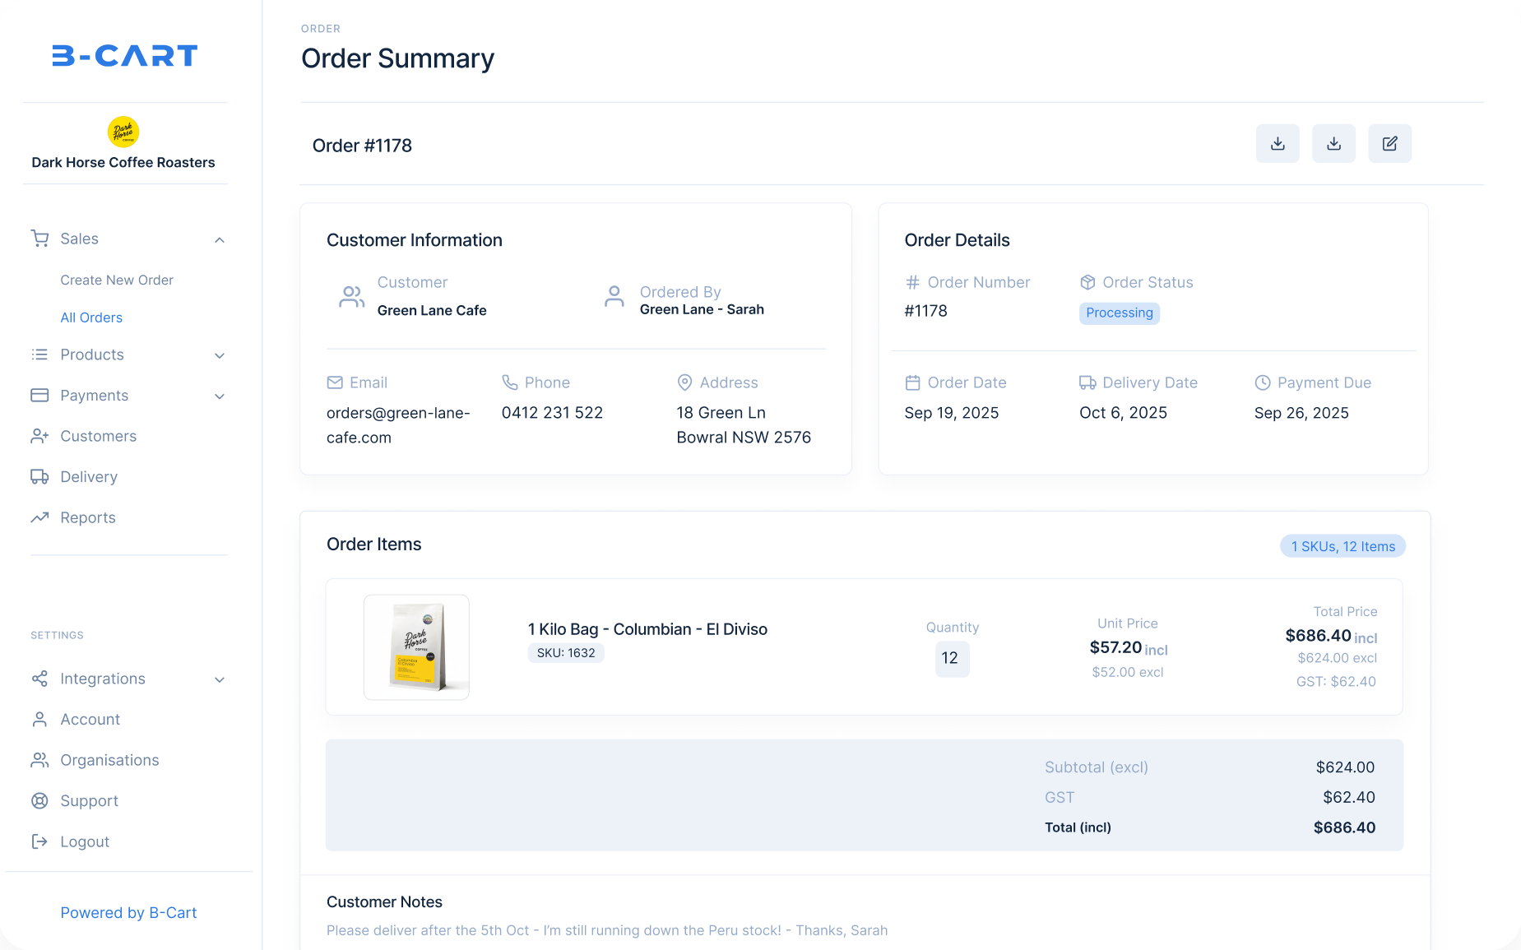
Task: Click the B-CART logo
Action: (x=125, y=56)
